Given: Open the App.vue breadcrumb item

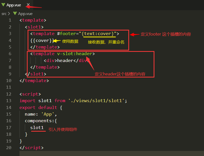Looking at the screenshot, I should 25,14.
